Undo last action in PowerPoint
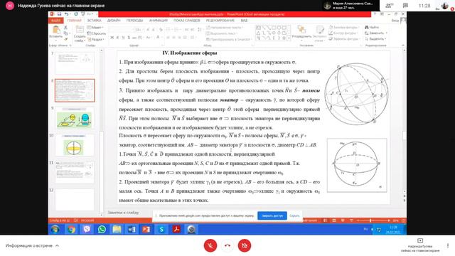The image size is (455, 256). pyautogui.click(x=66, y=14)
